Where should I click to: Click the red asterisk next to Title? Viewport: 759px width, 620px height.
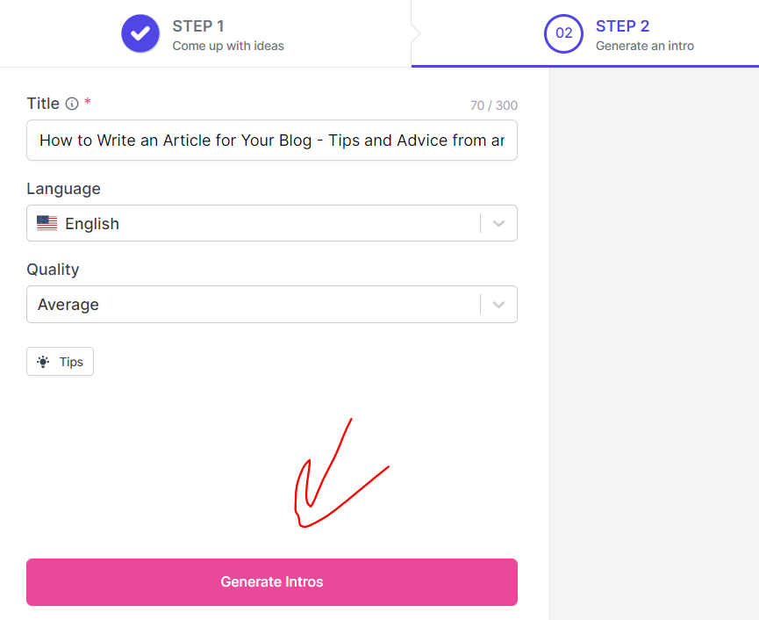85,103
